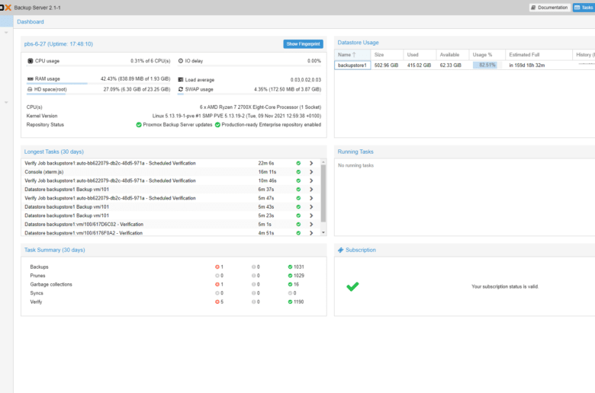The height and width of the screenshot is (393, 595).
Task: Click red error icon in Backups row
Action: pyautogui.click(x=217, y=267)
